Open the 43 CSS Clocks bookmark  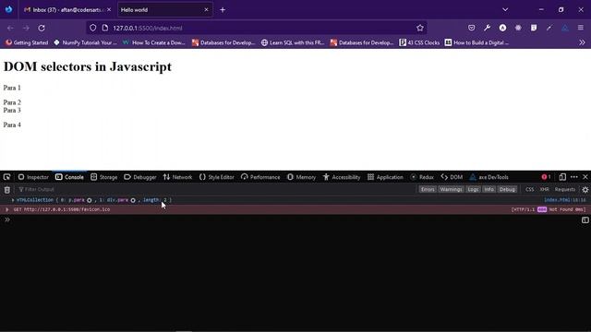pyautogui.click(x=419, y=42)
